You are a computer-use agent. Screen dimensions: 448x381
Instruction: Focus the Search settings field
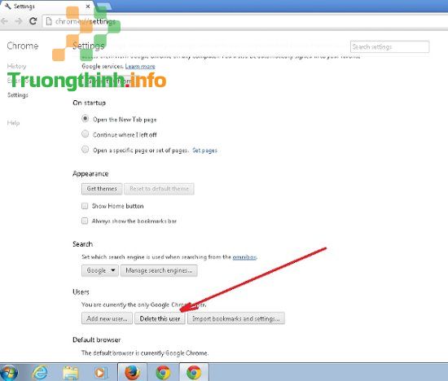389,47
